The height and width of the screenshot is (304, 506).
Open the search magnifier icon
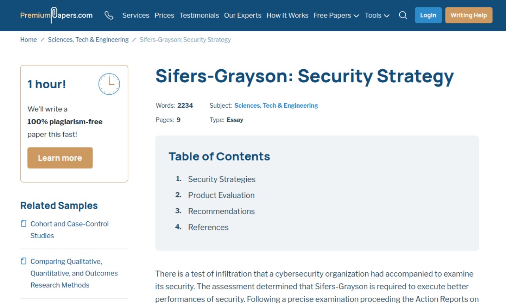click(x=403, y=15)
